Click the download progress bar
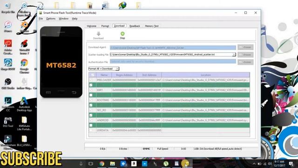 pos(171,145)
